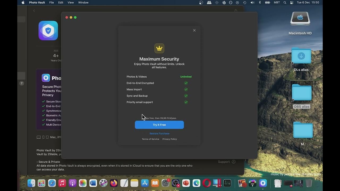Open App Store from the Dock
This screenshot has height=191, width=340.
point(145,183)
